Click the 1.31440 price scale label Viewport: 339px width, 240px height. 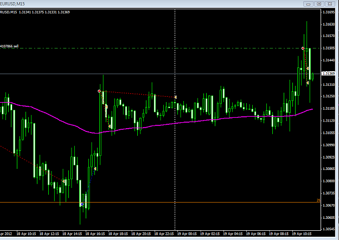click(x=329, y=60)
